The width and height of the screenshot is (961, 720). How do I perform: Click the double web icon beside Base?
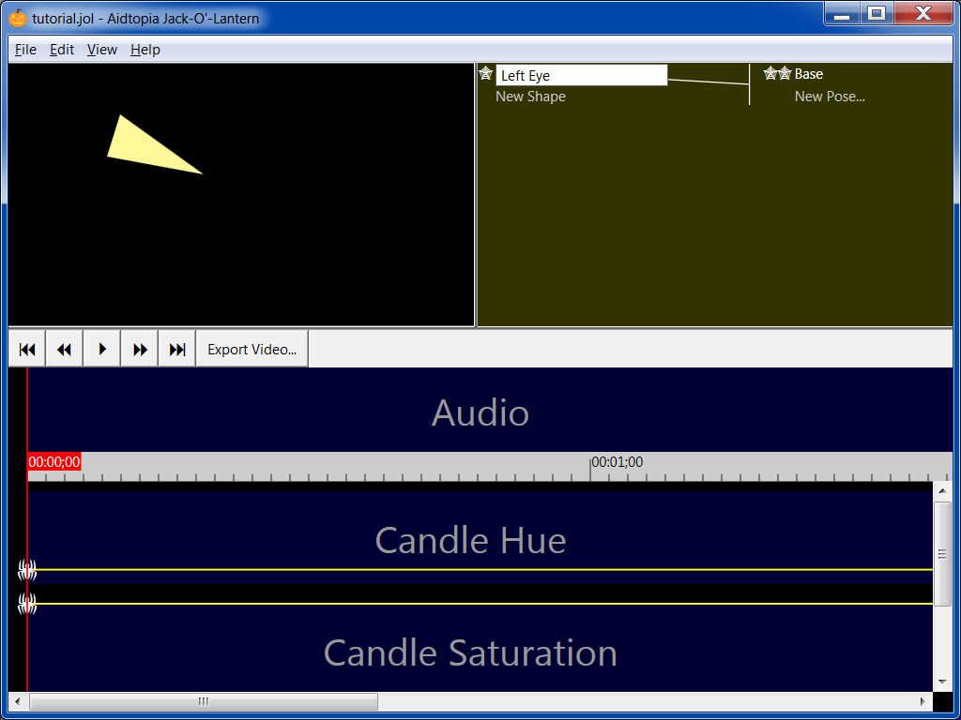point(778,73)
